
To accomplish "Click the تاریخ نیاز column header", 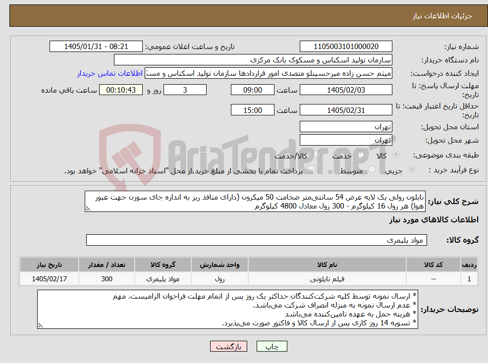I will (x=49, y=265).
